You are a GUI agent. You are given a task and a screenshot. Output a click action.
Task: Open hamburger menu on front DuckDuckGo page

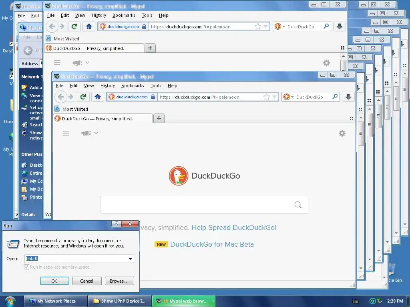[66, 133]
